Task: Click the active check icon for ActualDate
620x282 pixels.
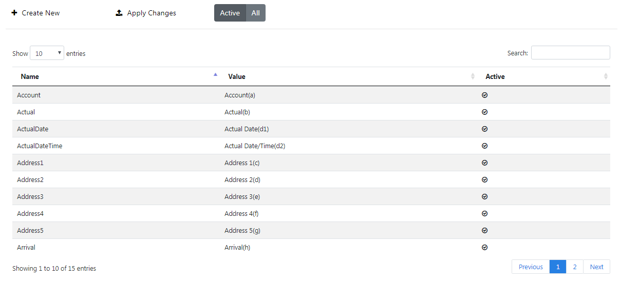Action: point(484,129)
